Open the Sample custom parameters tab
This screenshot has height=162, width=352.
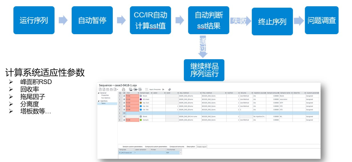[132, 146]
